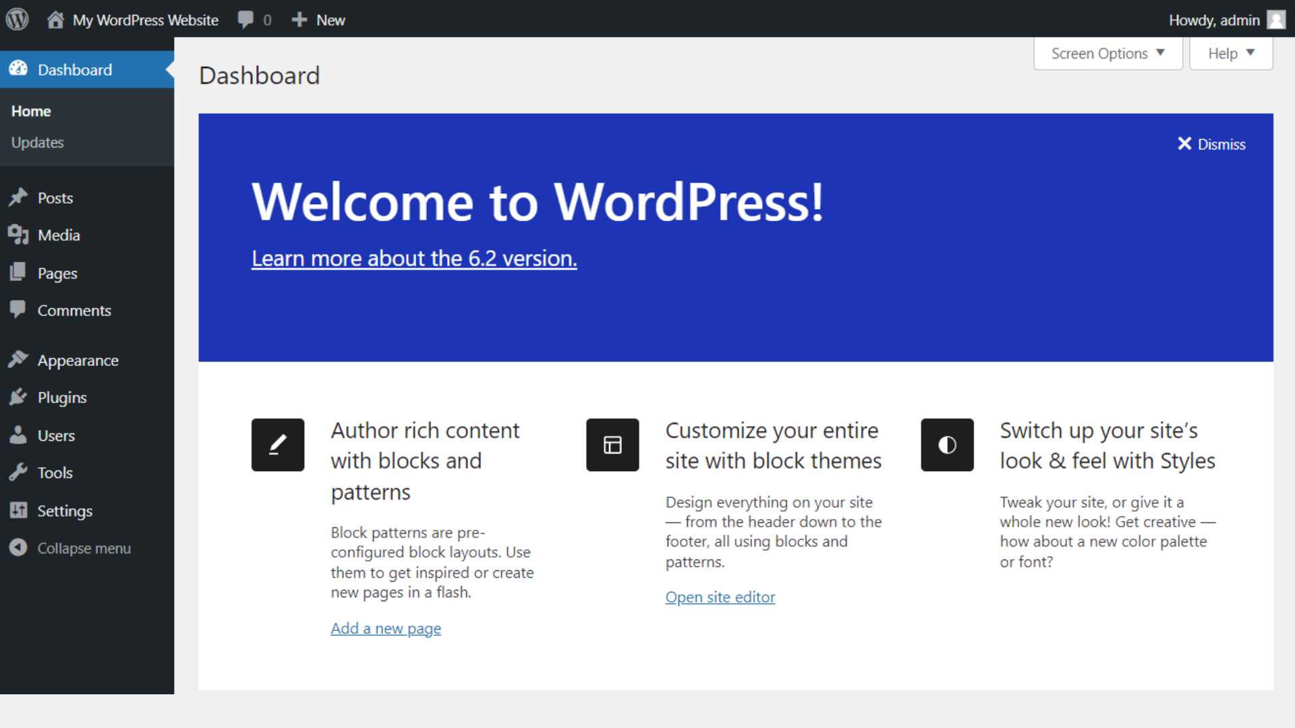The image size is (1295, 728).
Task: Open Posts via the pushpin icon
Action: (18, 198)
